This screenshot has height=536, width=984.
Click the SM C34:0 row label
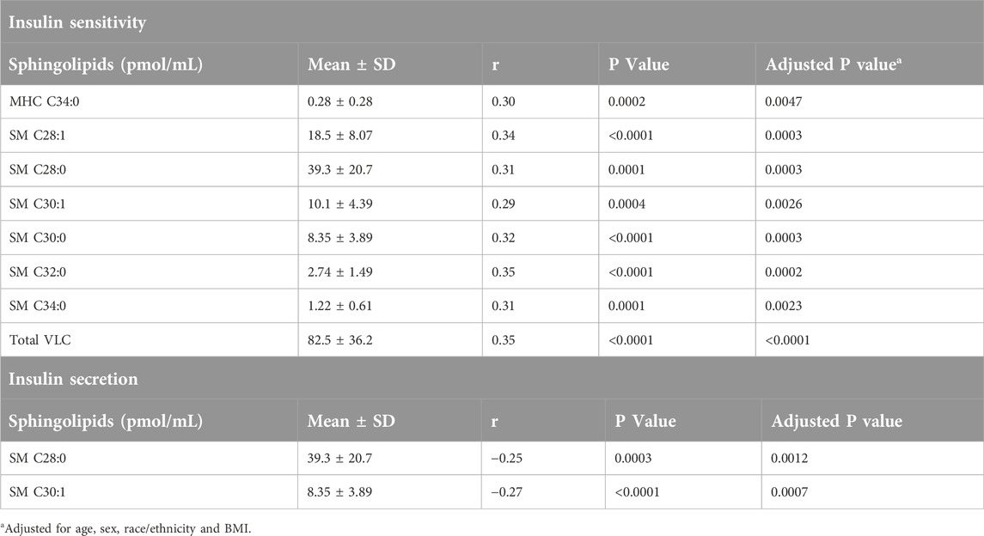tap(38, 306)
